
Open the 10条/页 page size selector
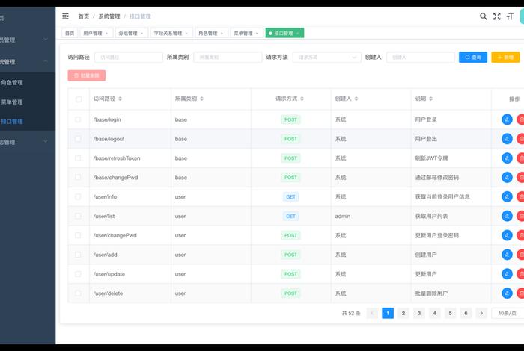pyautogui.click(x=508, y=313)
